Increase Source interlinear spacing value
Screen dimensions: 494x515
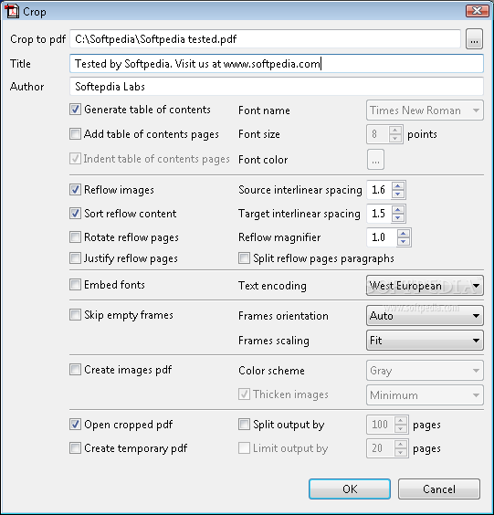pyautogui.click(x=398, y=186)
